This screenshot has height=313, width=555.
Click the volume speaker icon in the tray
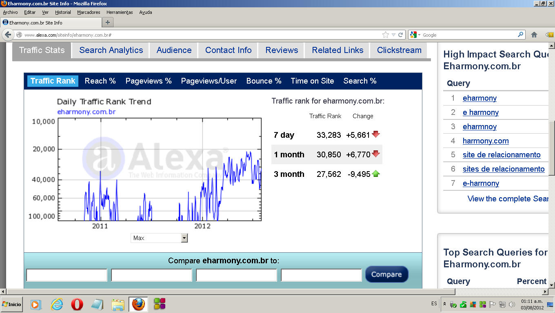pyautogui.click(x=512, y=304)
